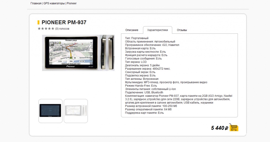Click 'Загрузка карты местности: Есть' line
270x142 pixels.
146,52
